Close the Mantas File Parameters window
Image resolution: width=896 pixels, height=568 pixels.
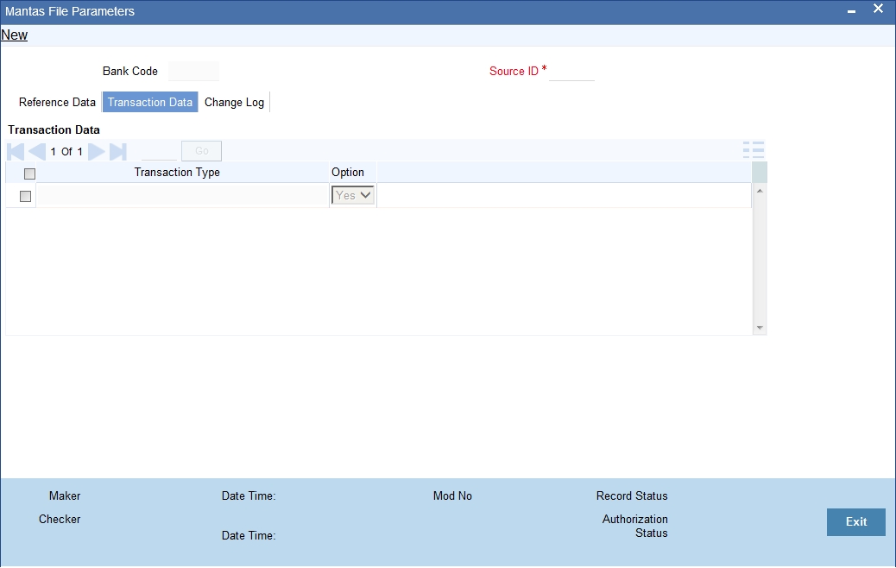coord(878,9)
